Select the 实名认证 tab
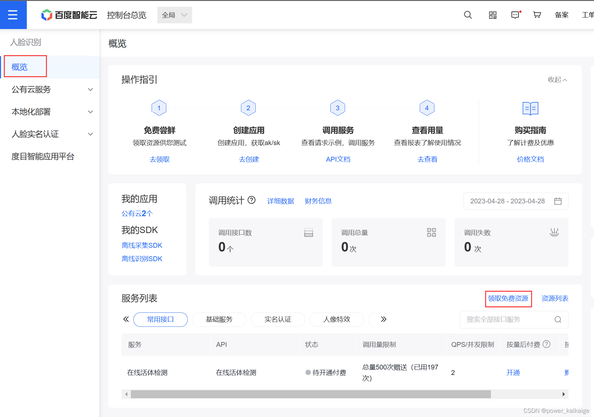The image size is (594, 417). click(x=278, y=319)
